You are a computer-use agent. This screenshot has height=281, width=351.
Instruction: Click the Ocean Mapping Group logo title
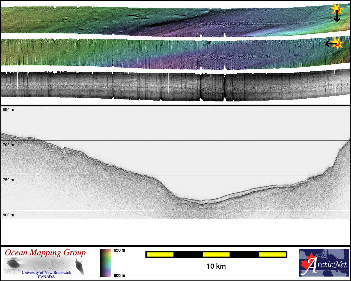pyautogui.click(x=45, y=253)
